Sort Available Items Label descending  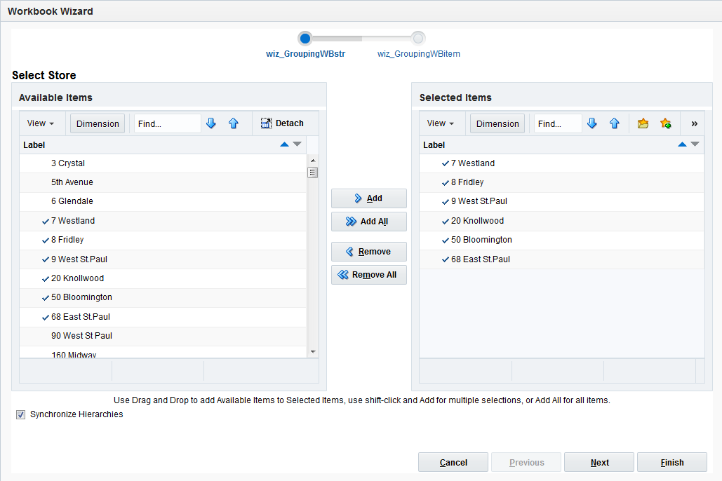(297, 144)
